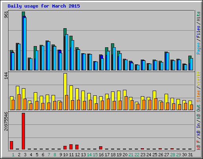Click the red kB bar for day 11
This screenshot has width=203, height=159.
point(71,147)
